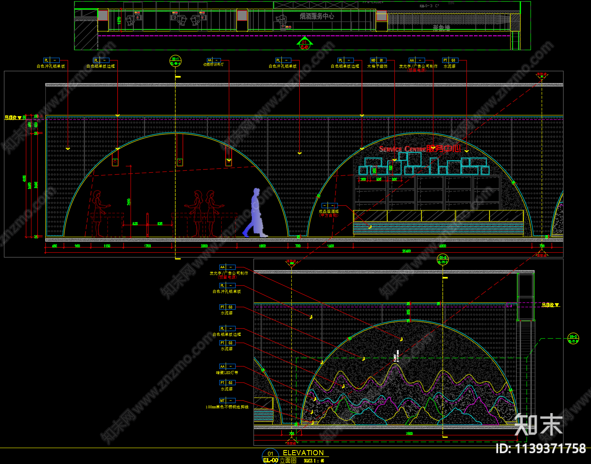Click the 1600 dimension value
This screenshot has width=591, height=464.
(x=330, y=246)
